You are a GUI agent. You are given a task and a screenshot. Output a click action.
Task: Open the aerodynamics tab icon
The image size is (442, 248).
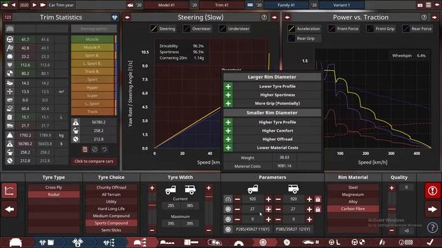coord(310,242)
